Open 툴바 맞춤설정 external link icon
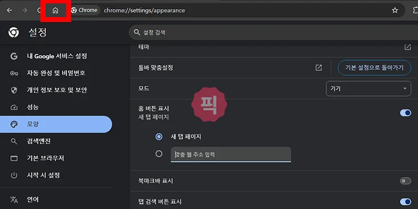Viewport: 418px width, 209px height. [318, 68]
